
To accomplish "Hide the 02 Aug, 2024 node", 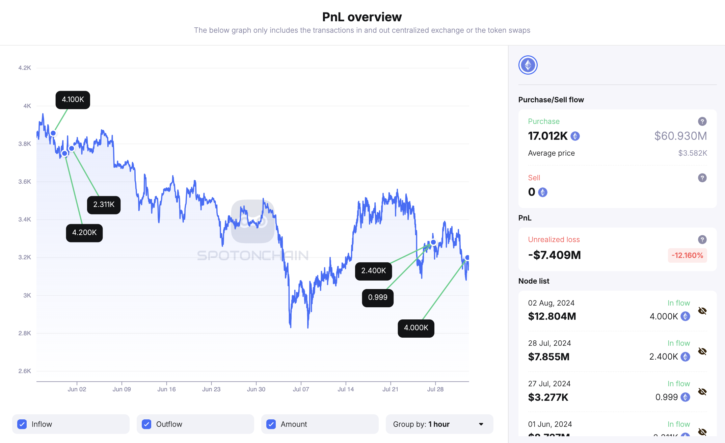I will pyautogui.click(x=702, y=311).
